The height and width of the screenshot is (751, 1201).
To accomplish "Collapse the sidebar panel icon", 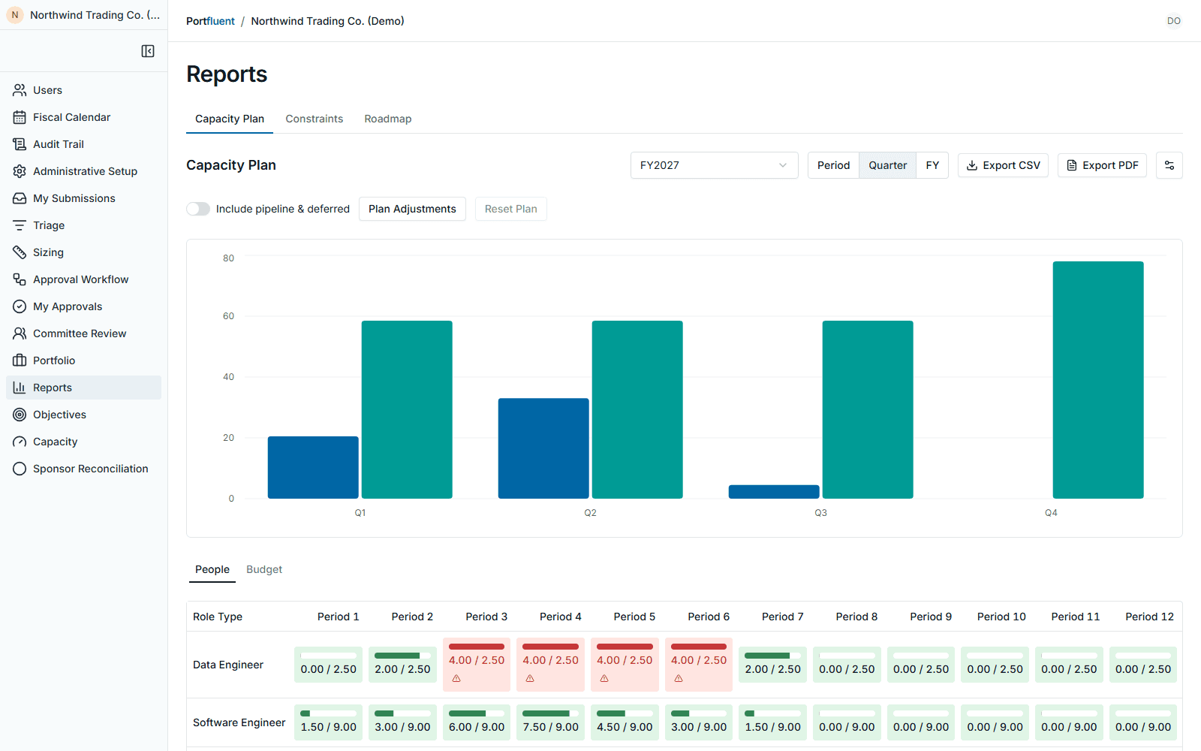I will coord(148,51).
